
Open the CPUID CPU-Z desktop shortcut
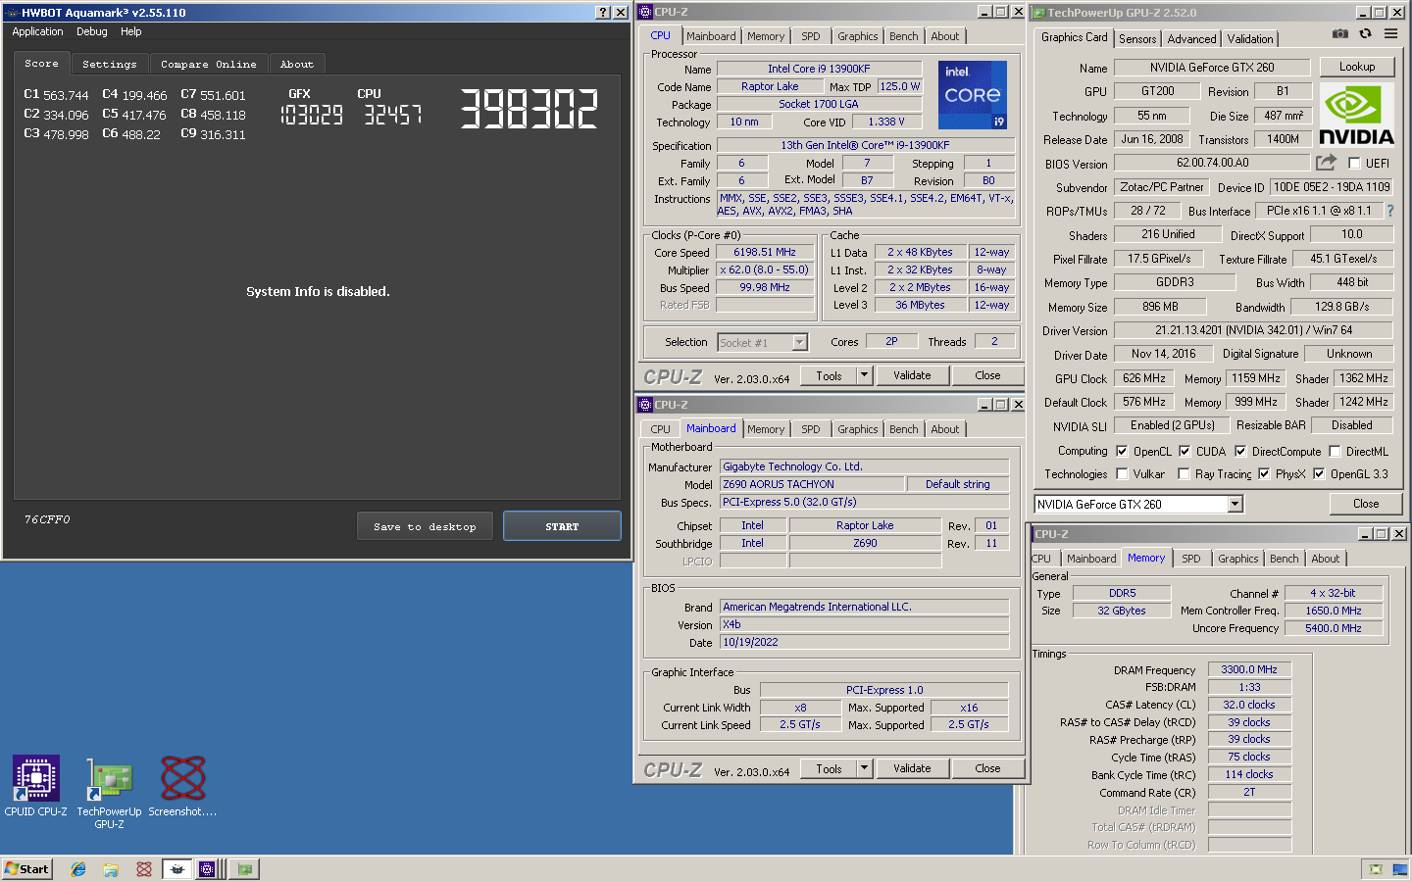click(35, 786)
